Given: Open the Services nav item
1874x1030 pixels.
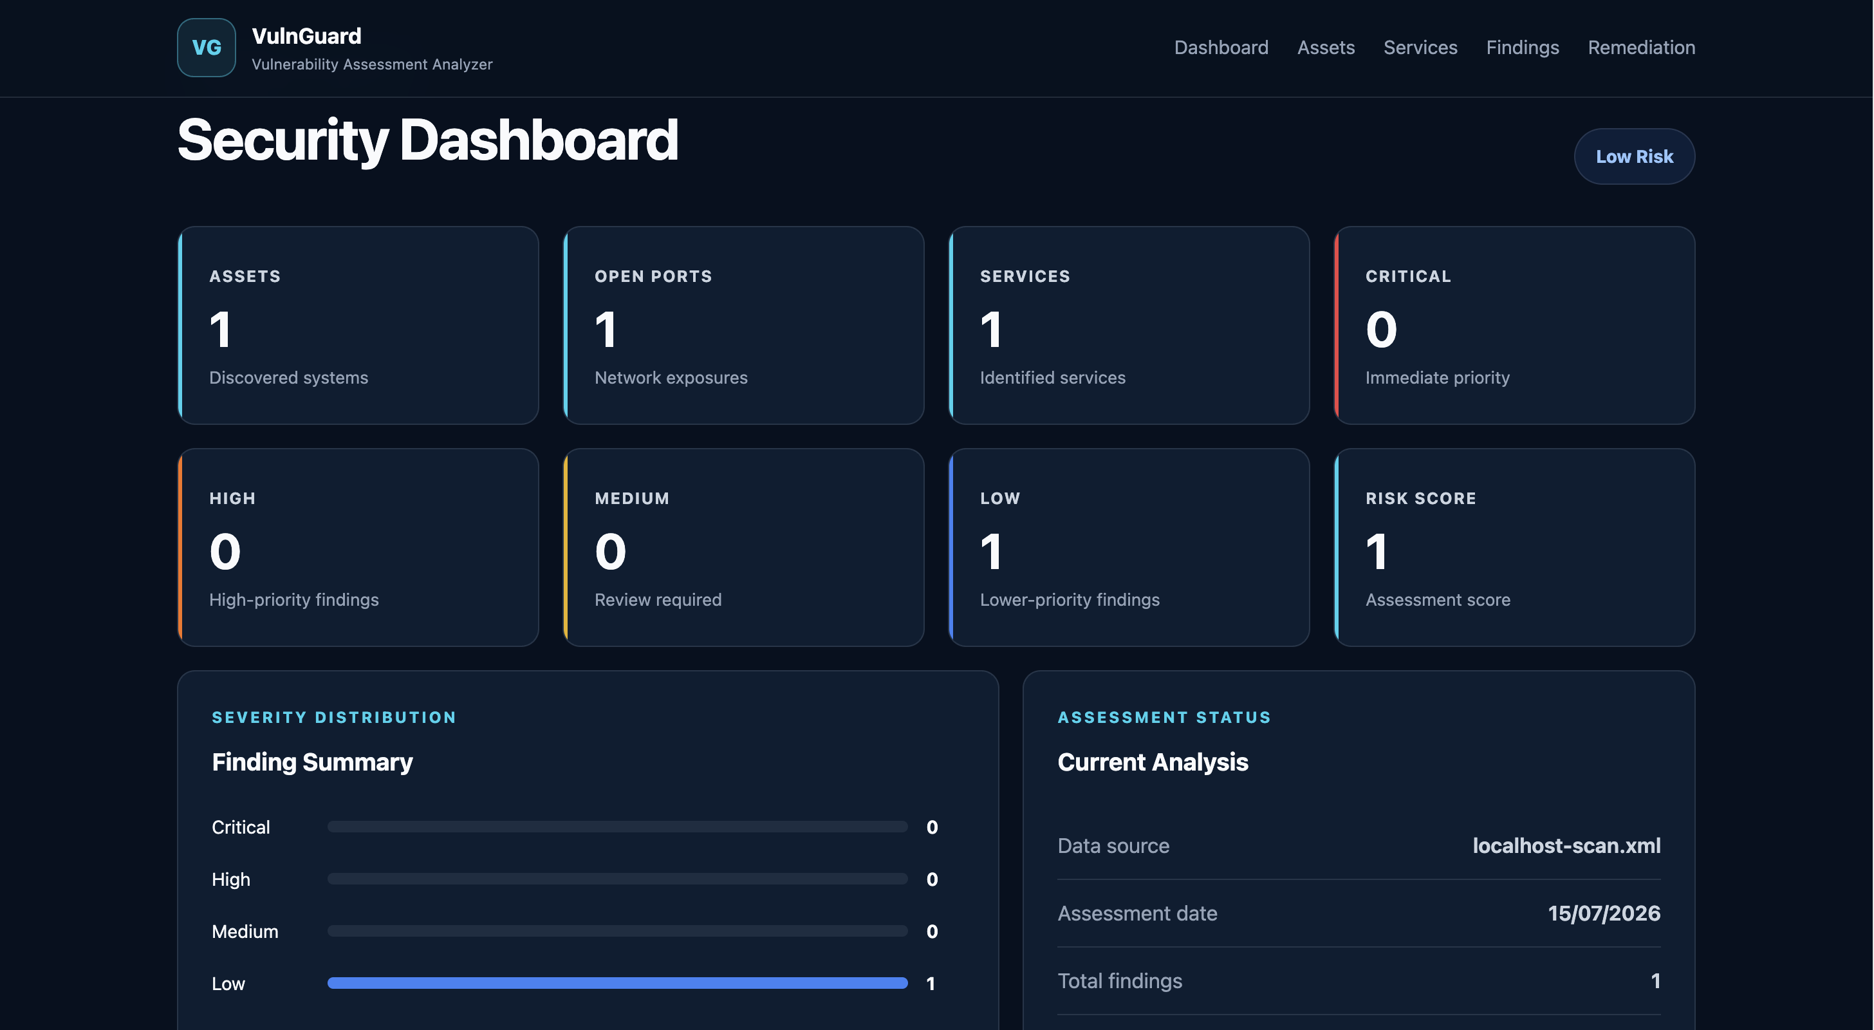Looking at the screenshot, I should click(1420, 47).
